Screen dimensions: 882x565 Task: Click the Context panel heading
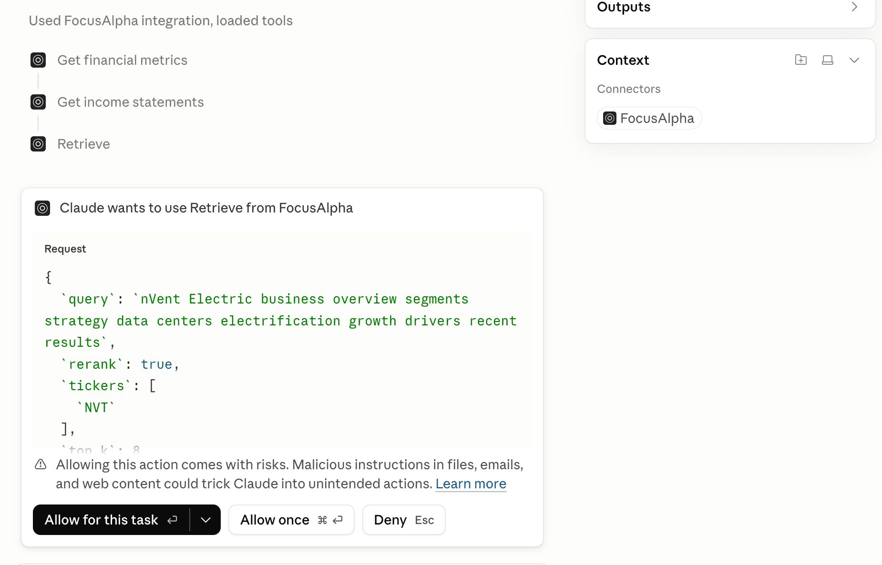pos(623,60)
